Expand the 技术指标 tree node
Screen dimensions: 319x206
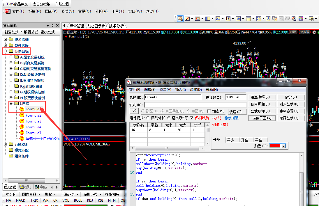[5, 39]
